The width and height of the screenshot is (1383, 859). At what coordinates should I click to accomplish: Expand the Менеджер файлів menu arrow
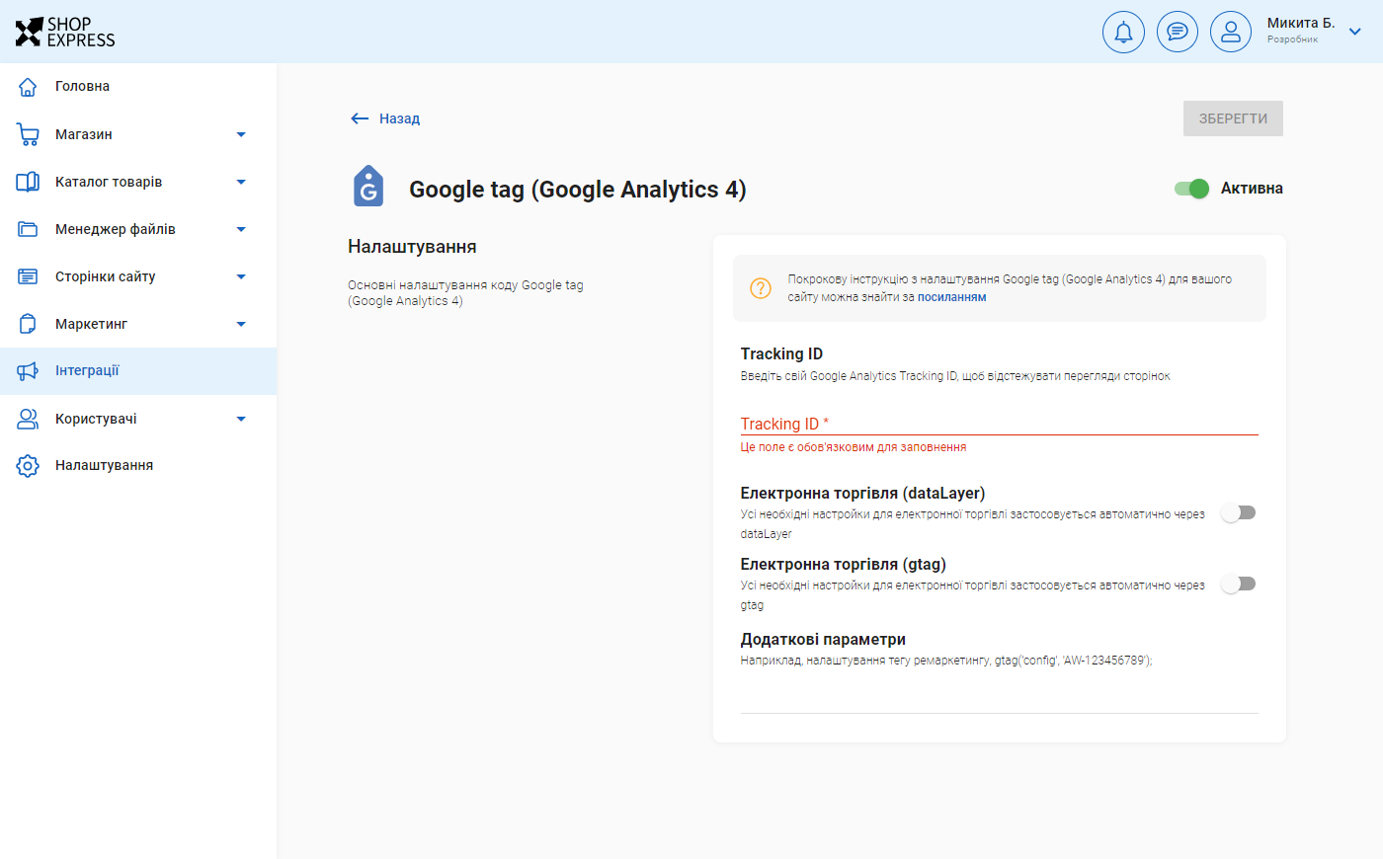(241, 229)
